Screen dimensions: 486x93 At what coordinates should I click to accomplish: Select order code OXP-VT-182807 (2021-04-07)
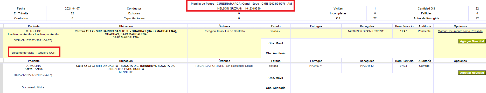[33, 40]
